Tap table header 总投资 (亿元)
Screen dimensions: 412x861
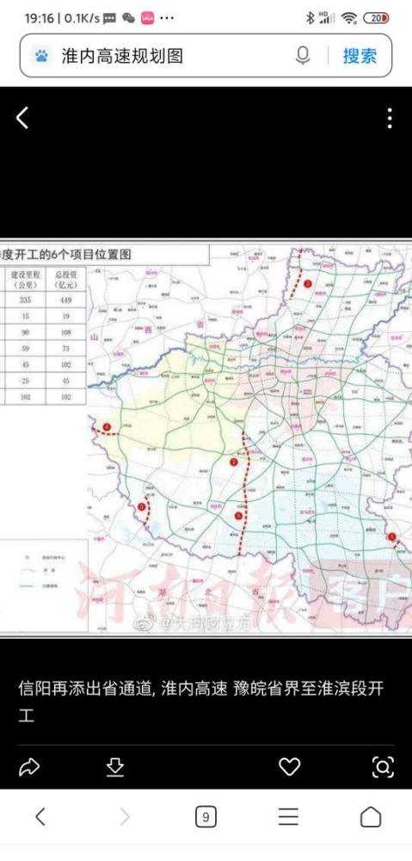point(66,279)
